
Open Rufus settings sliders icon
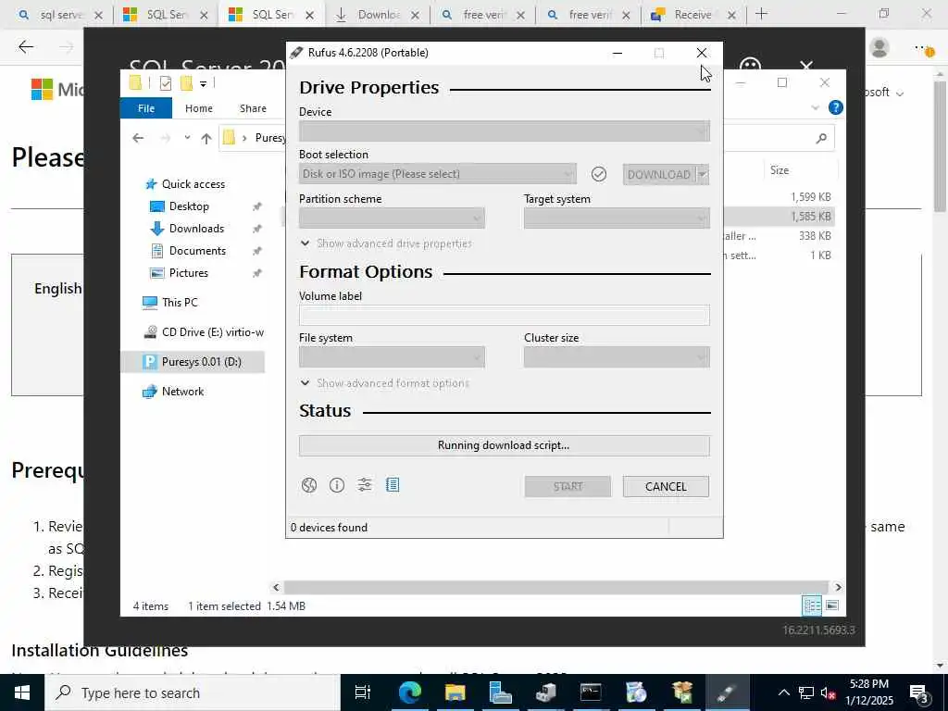click(x=365, y=485)
